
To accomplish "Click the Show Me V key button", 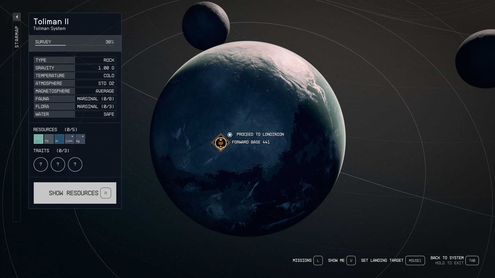I will pyautogui.click(x=351, y=260).
